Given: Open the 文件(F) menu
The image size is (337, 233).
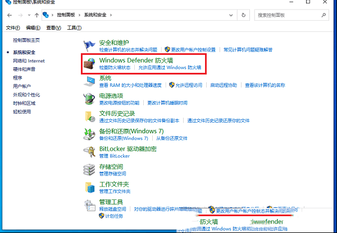Looking at the screenshot, I should click(x=13, y=27).
